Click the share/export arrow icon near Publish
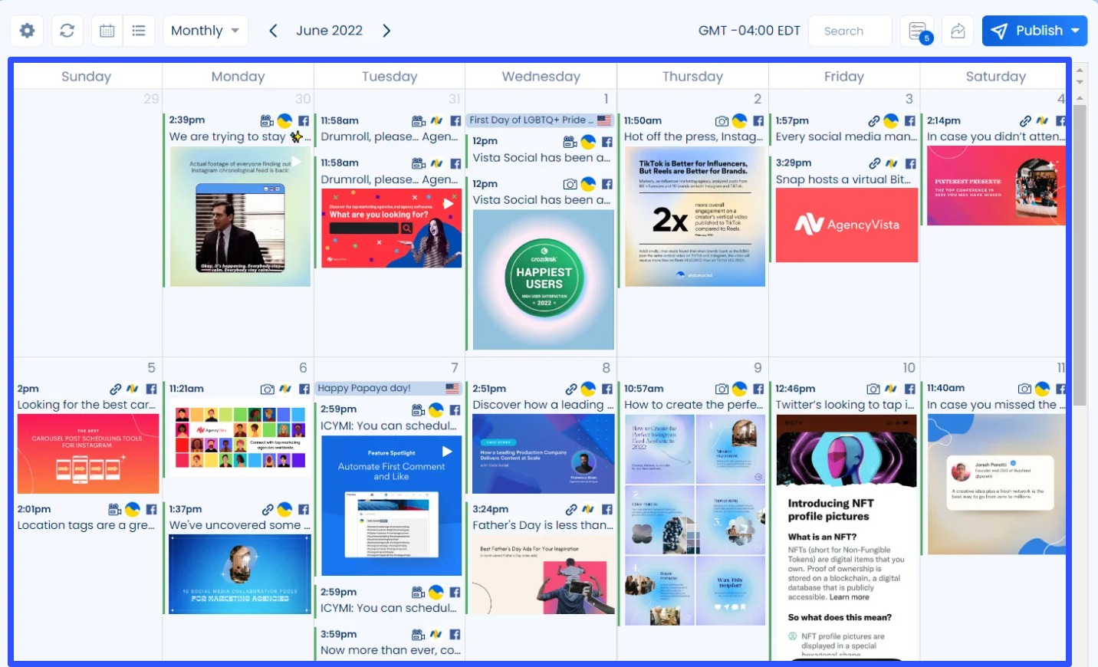 tap(958, 31)
